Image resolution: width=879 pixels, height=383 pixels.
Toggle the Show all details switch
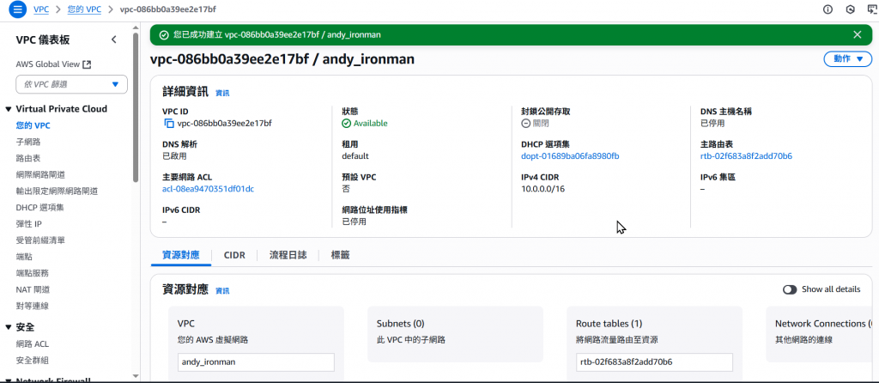coord(790,289)
